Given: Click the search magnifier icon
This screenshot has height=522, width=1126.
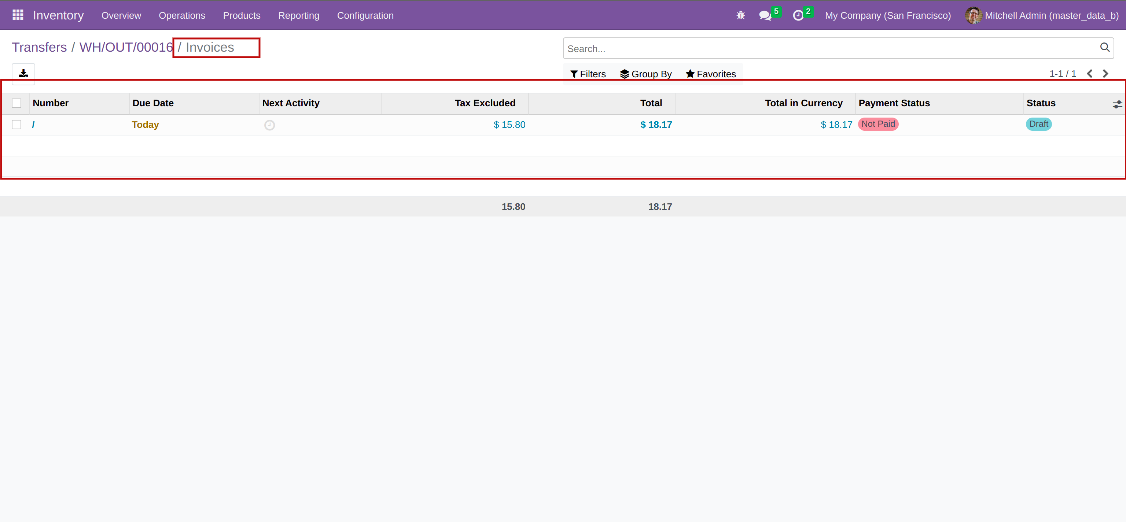Looking at the screenshot, I should click(x=1104, y=48).
